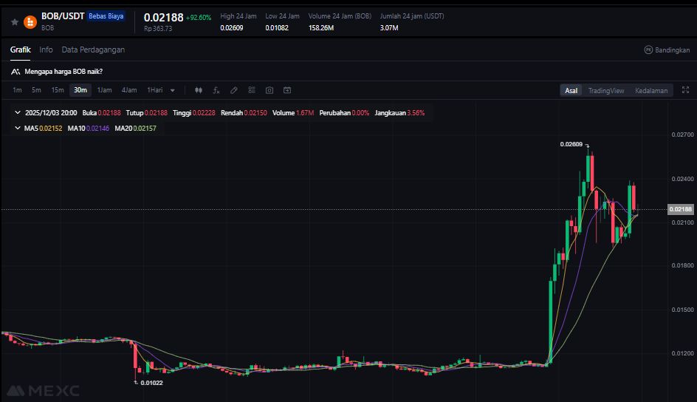Click the share chart icon
This screenshot has height=402, width=697.
(287, 90)
